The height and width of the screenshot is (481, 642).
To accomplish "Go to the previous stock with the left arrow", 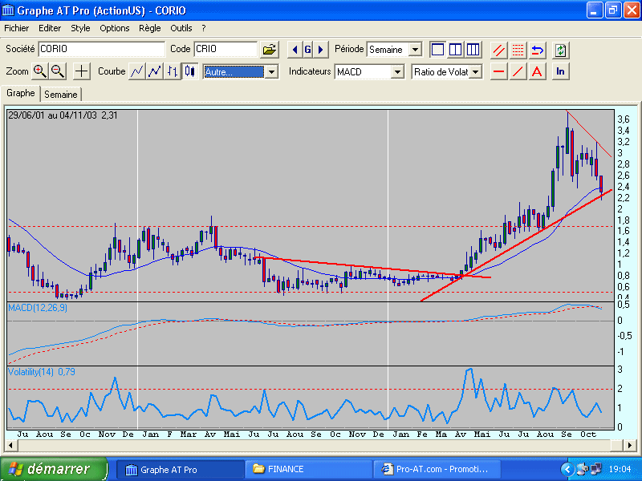I will point(295,50).
